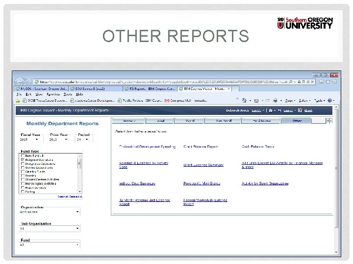Check the Housing checkbox
The width and height of the screenshot is (353, 264).
click(23, 176)
